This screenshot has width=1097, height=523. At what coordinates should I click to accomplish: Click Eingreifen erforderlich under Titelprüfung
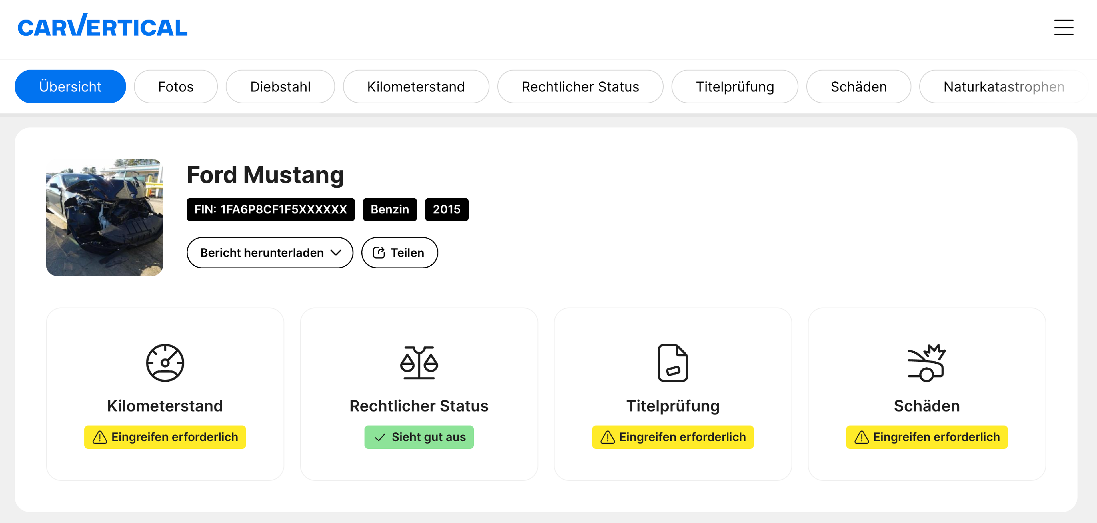(x=673, y=437)
